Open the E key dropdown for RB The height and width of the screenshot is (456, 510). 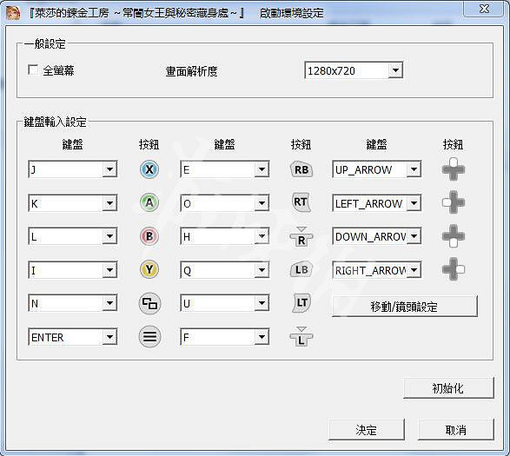(x=224, y=169)
